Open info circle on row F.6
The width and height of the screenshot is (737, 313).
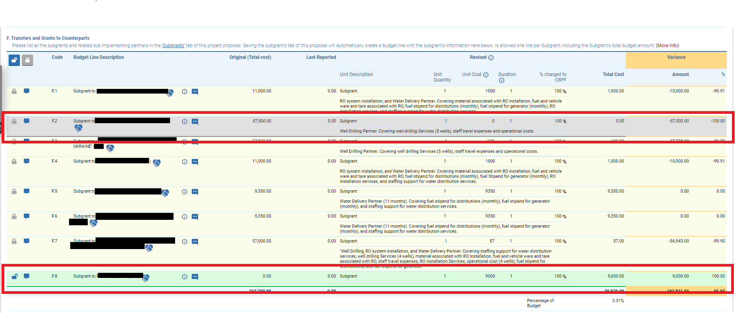(x=185, y=217)
